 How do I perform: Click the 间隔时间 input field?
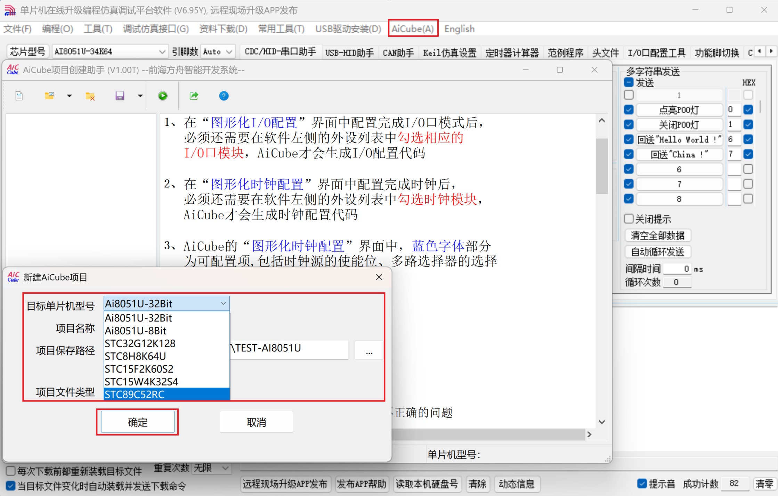tap(678, 269)
